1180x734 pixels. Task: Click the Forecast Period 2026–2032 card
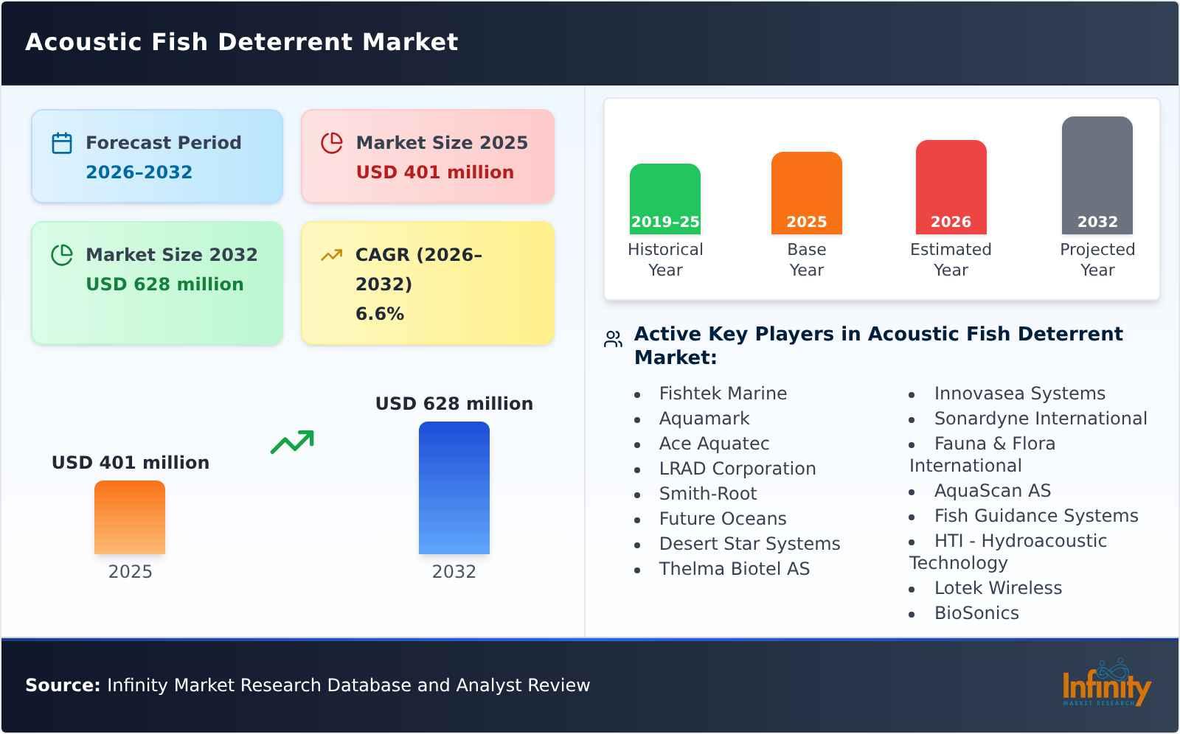tap(157, 155)
